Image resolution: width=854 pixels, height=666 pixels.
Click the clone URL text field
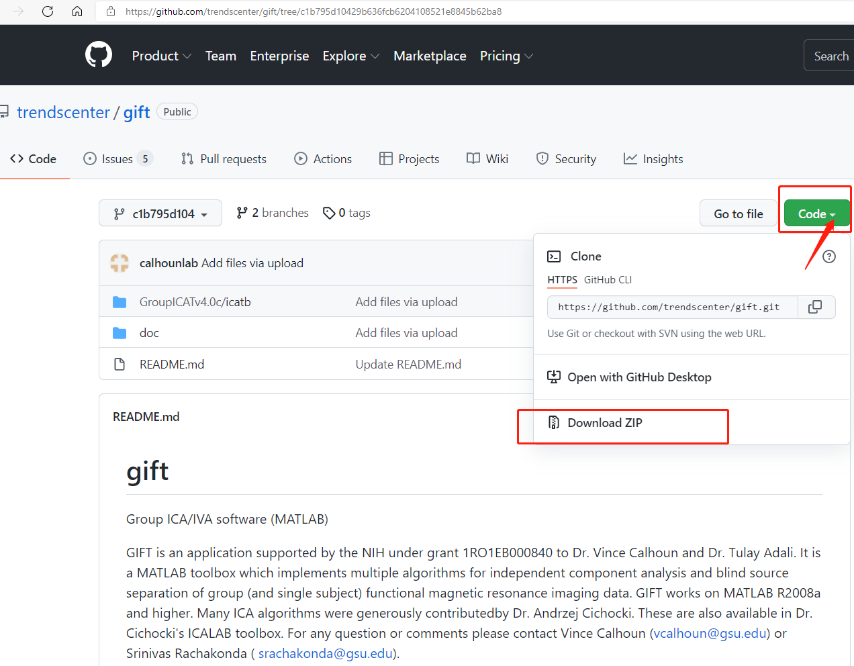[x=673, y=307]
